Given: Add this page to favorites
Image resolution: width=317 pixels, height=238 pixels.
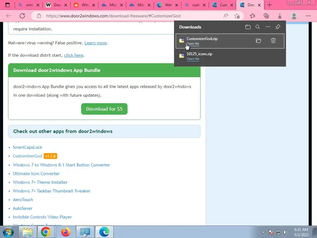Looking at the screenshot, I should coord(237,16).
